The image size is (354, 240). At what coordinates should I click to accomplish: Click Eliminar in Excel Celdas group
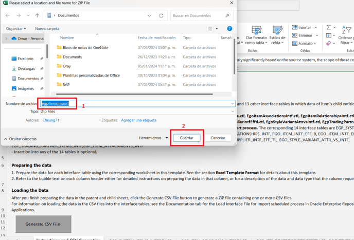point(303,35)
